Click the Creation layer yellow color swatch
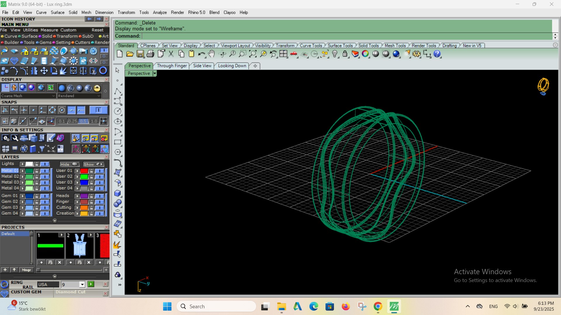Screen dimensions: 561x315 [x=84, y=213]
